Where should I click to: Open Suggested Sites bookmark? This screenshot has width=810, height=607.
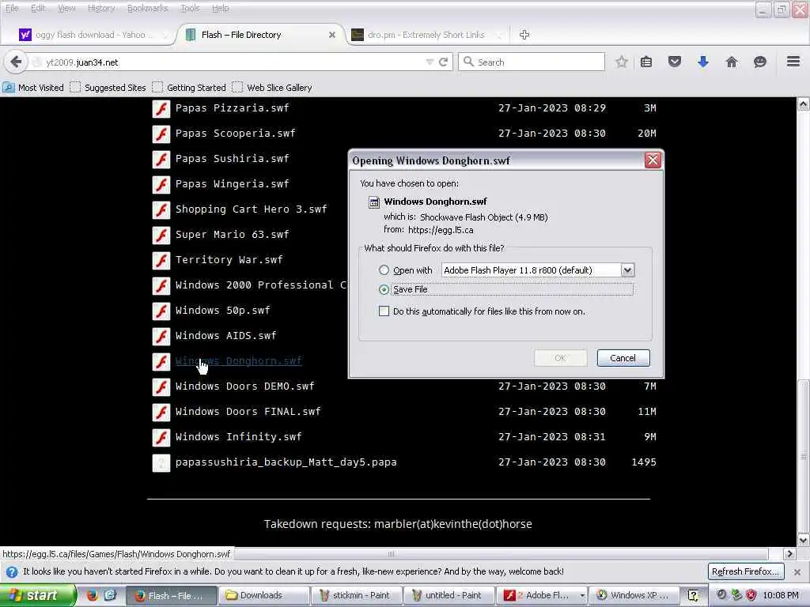coord(108,87)
